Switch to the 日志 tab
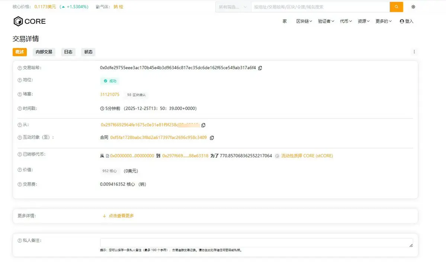 pyautogui.click(x=68, y=52)
